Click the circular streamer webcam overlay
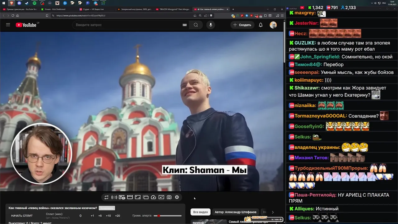 (41, 153)
